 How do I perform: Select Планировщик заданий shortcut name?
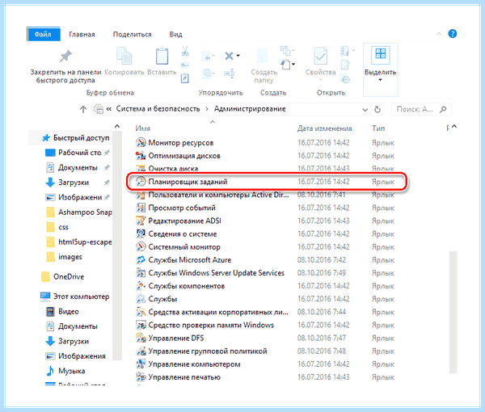point(188,182)
